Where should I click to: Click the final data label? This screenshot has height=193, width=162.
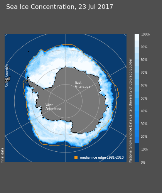point(2,155)
